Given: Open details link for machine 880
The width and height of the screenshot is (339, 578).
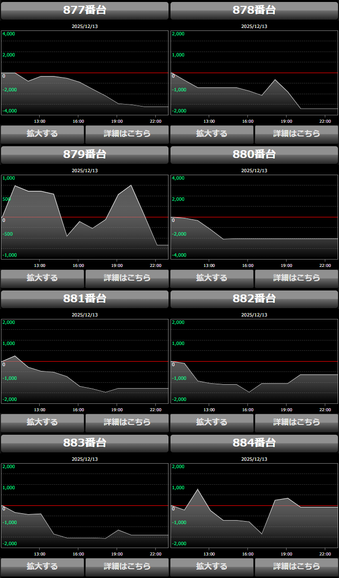Looking at the screenshot, I should pyautogui.click(x=296, y=278).
